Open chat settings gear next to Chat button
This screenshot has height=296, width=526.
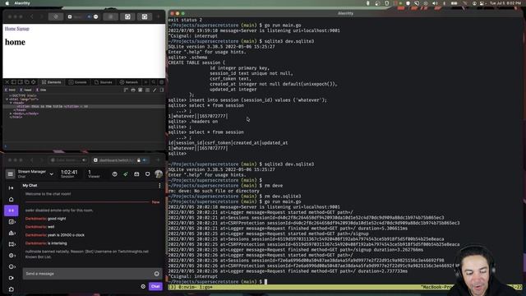coord(143,286)
